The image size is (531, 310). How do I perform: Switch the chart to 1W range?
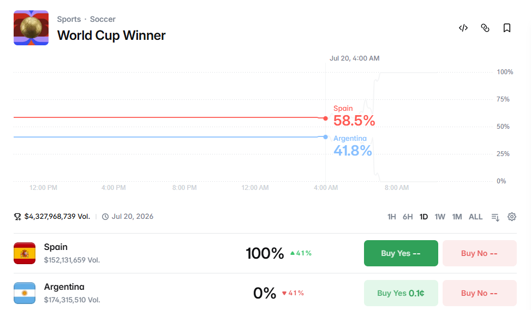coord(439,217)
